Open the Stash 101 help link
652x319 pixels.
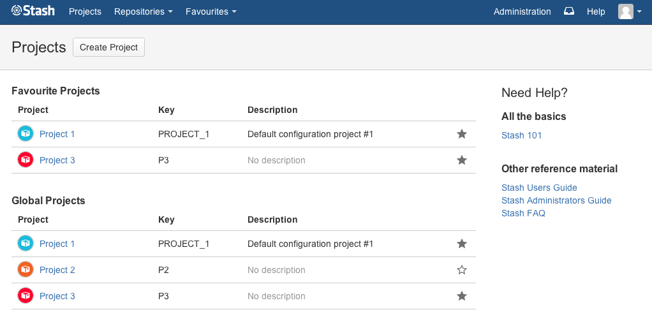tap(521, 135)
